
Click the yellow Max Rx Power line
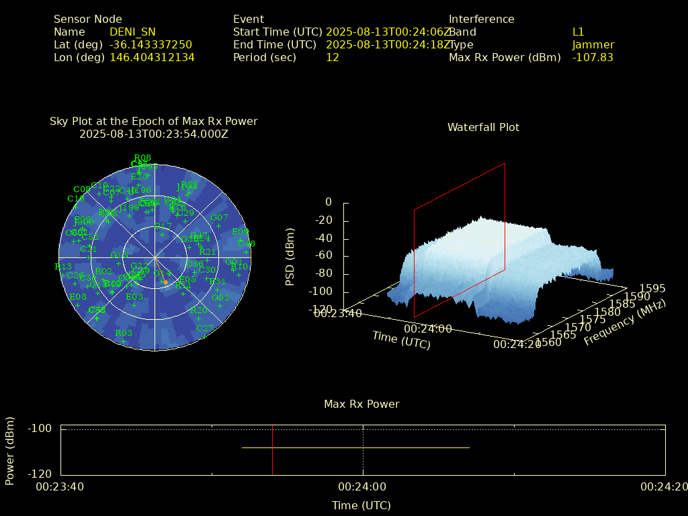pos(355,447)
